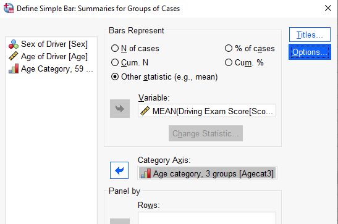Click the grey arrow button beside Variable

click(120, 109)
